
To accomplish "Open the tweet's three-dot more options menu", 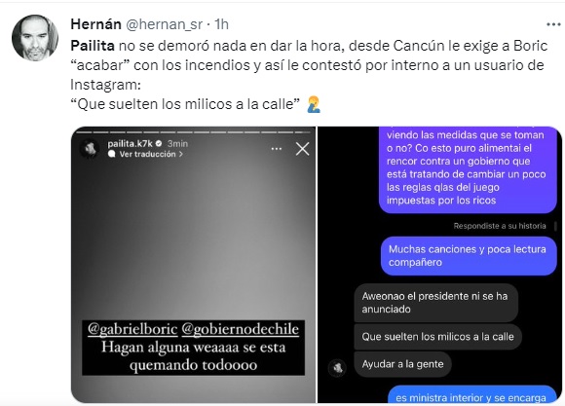I will (553, 24).
